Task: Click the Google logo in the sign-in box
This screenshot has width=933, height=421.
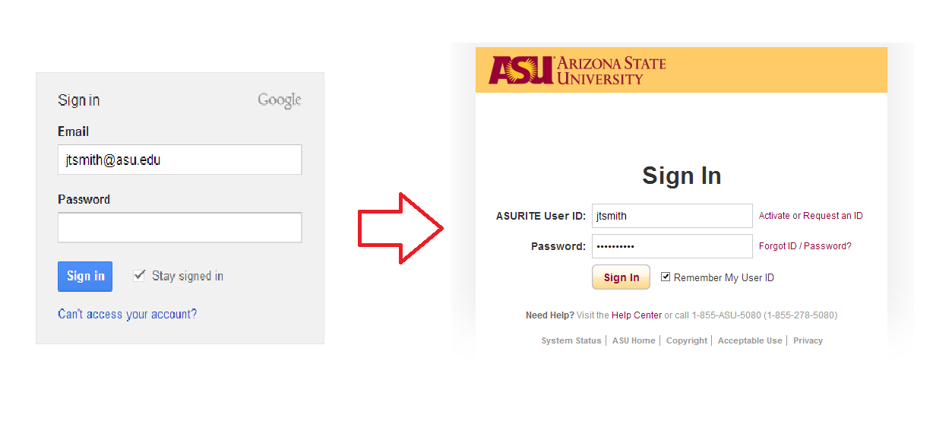Action: [280, 100]
